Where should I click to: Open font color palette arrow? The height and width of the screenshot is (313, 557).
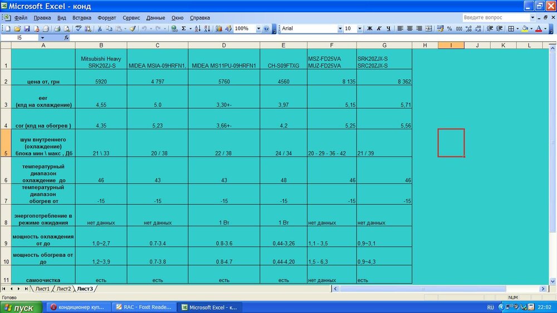545,29
